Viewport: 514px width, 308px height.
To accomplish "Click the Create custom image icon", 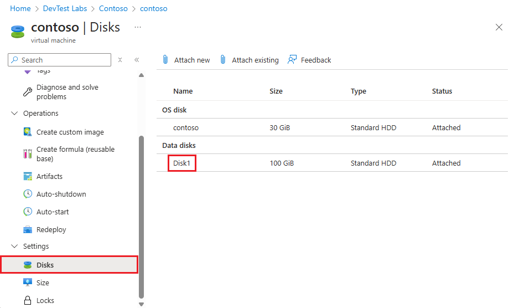I will click(x=28, y=132).
